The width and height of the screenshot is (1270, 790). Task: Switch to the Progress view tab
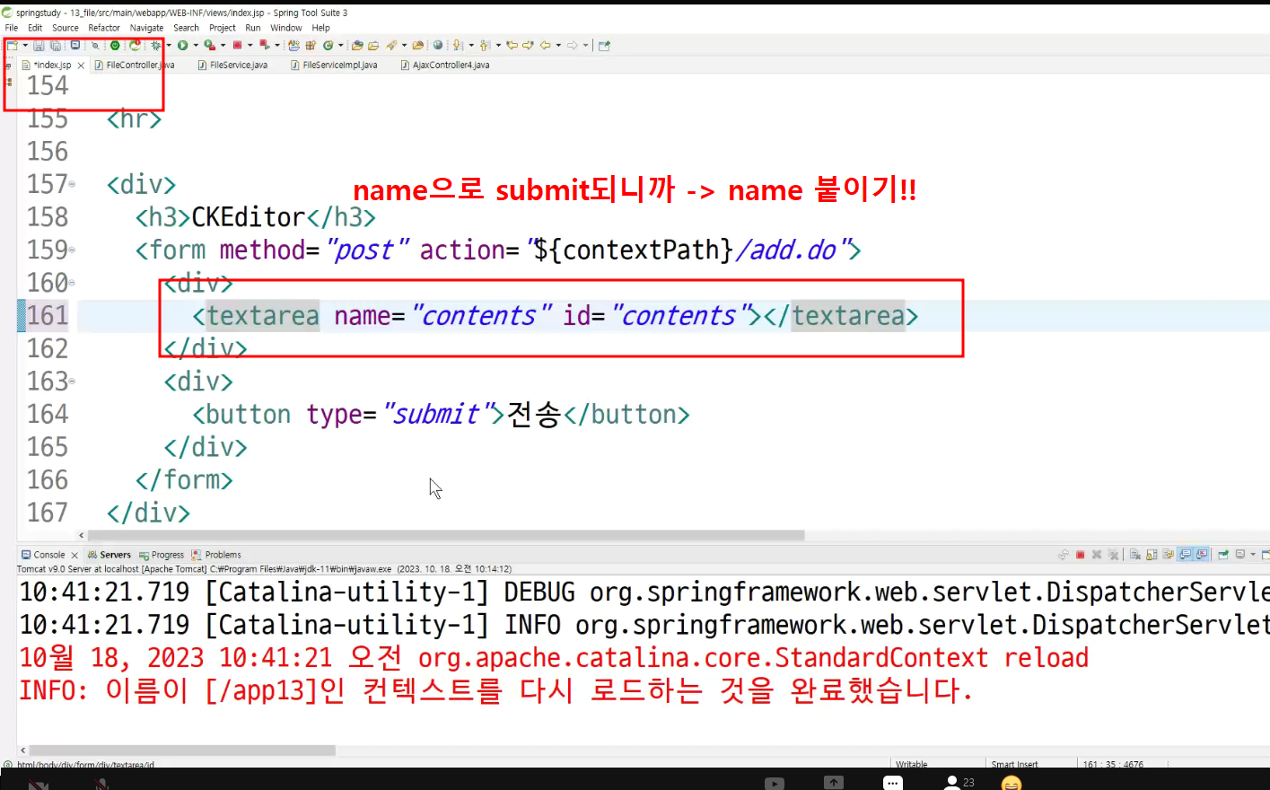[x=162, y=555]
